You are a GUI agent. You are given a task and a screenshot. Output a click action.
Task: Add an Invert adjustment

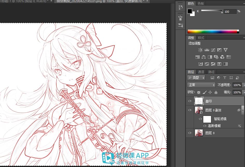point(200,64)
